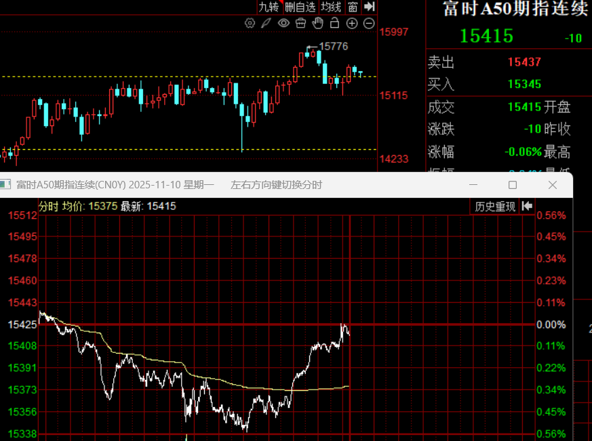Select the feather drawing tool

[x=267, y=23]
